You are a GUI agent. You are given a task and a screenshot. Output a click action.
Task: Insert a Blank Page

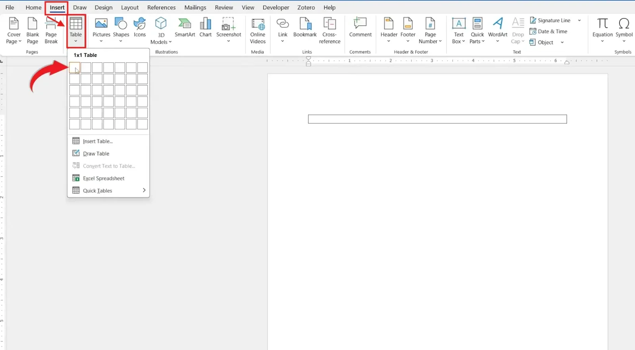tap(33, 31)
